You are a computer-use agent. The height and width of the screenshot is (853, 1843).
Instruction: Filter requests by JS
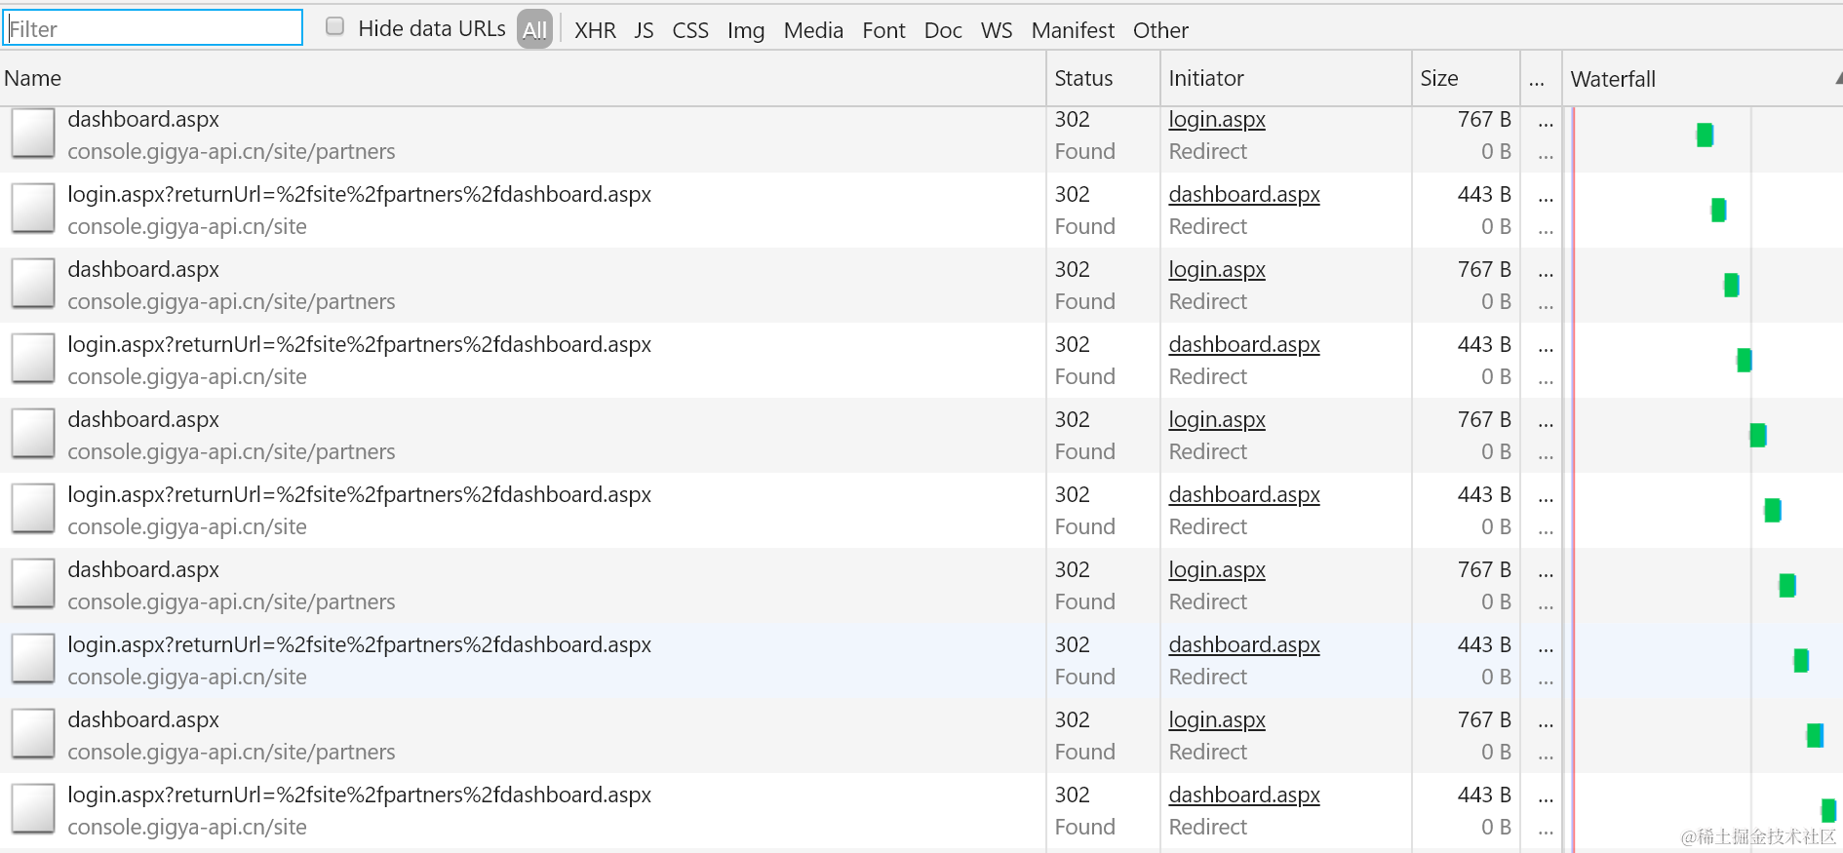point(644,30)
